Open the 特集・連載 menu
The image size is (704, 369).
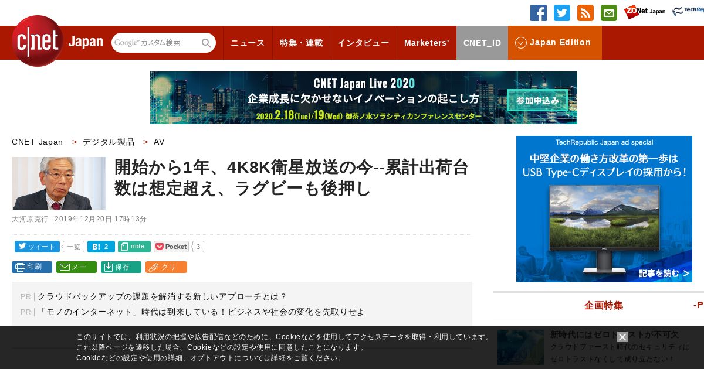pyautogui.click(x=301, y=43)
